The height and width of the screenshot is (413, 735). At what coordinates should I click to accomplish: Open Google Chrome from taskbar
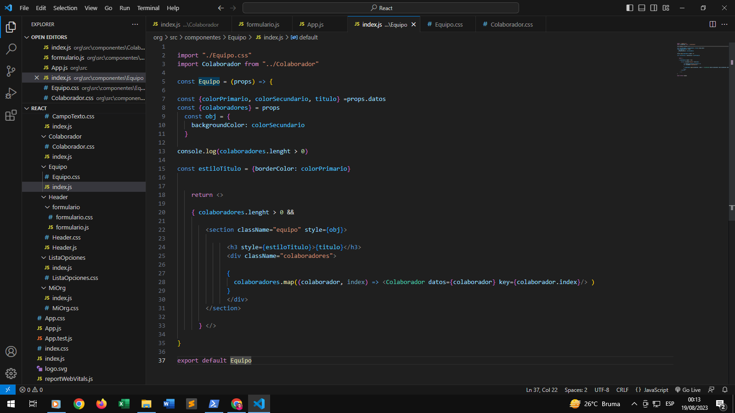(79, 404)
